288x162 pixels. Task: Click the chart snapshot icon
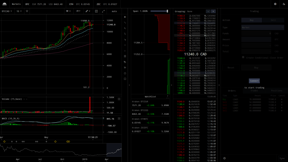[x=96, y=11]
